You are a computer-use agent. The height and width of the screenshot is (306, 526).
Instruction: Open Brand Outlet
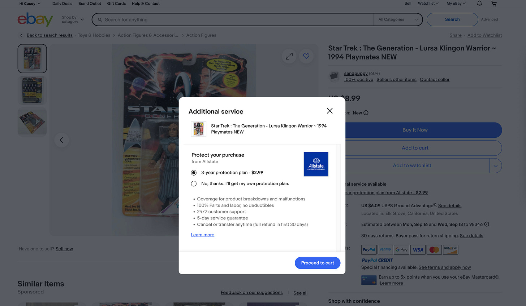tap(90, 4)
